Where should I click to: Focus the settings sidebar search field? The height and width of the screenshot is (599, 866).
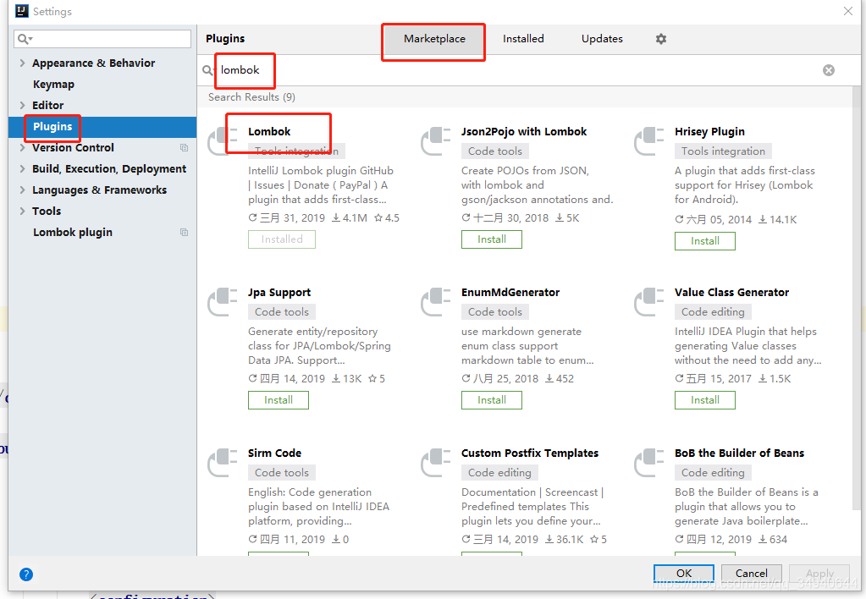[102, 39]
